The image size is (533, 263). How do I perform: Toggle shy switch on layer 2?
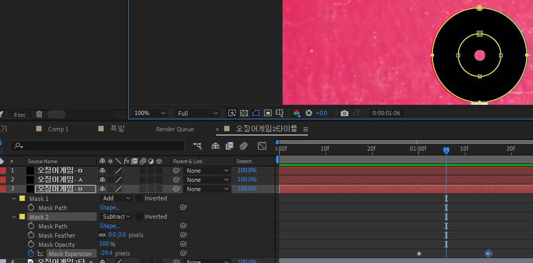click(x=102, y=180)
